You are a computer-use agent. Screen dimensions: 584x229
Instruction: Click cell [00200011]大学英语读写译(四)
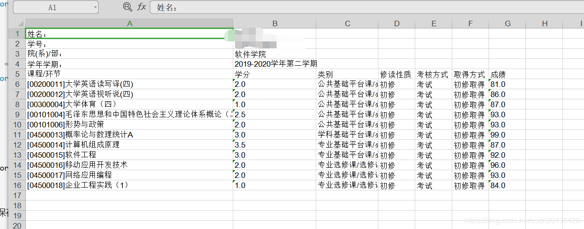click(x=130, y=84)
